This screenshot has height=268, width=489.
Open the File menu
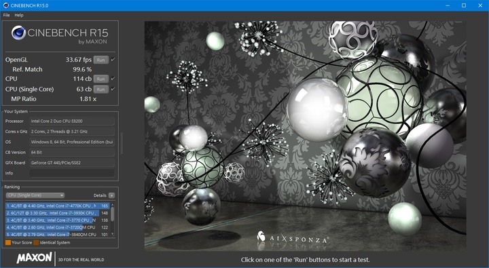pos(6,15)
